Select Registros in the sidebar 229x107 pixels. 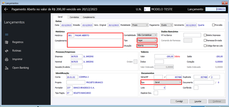pyautogui.click(x=18, y=42)
